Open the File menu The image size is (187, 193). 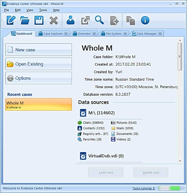click(6, 10)
